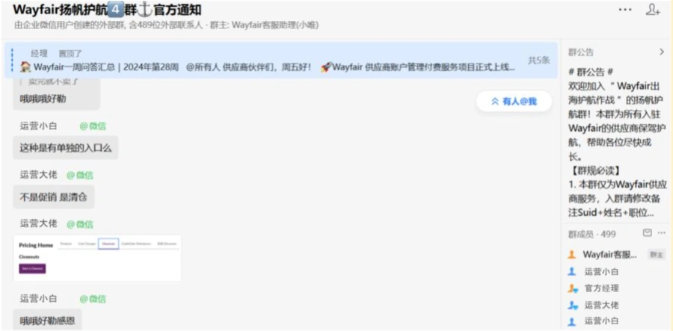The image size is (673, 331).
Task: Click the orange avatar of Wayfair客服 group owner
Action: [x=572, y=255]
